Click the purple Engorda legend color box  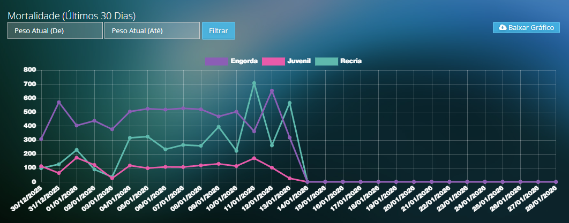click(216, 61)
